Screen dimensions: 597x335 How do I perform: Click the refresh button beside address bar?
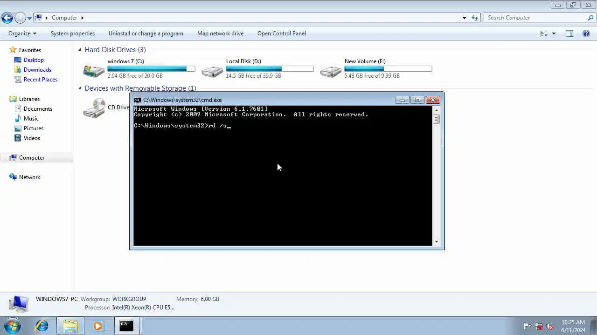[475, 18]
